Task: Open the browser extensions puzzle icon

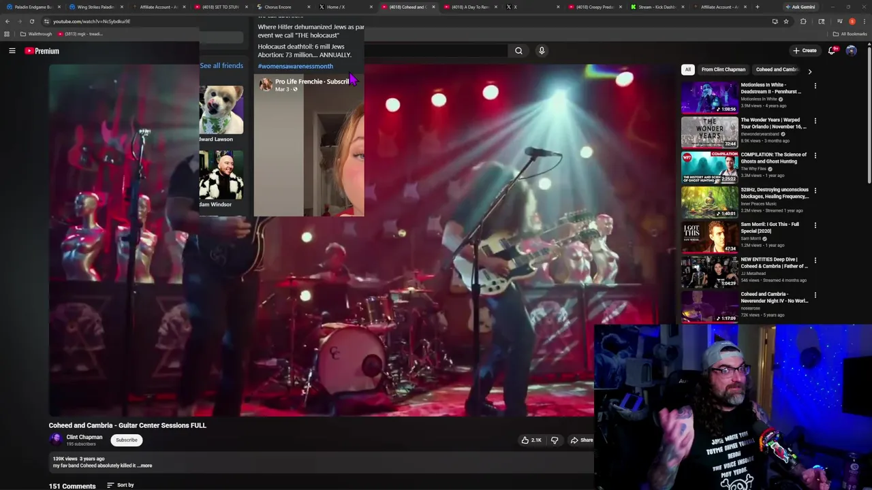Action: [x=803, y=21]
